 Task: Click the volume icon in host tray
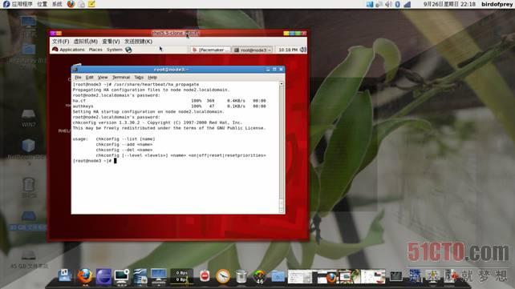coord(388,4)
